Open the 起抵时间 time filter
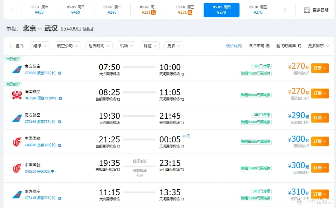This screenshot has height=208, width=336. point(99,46)
